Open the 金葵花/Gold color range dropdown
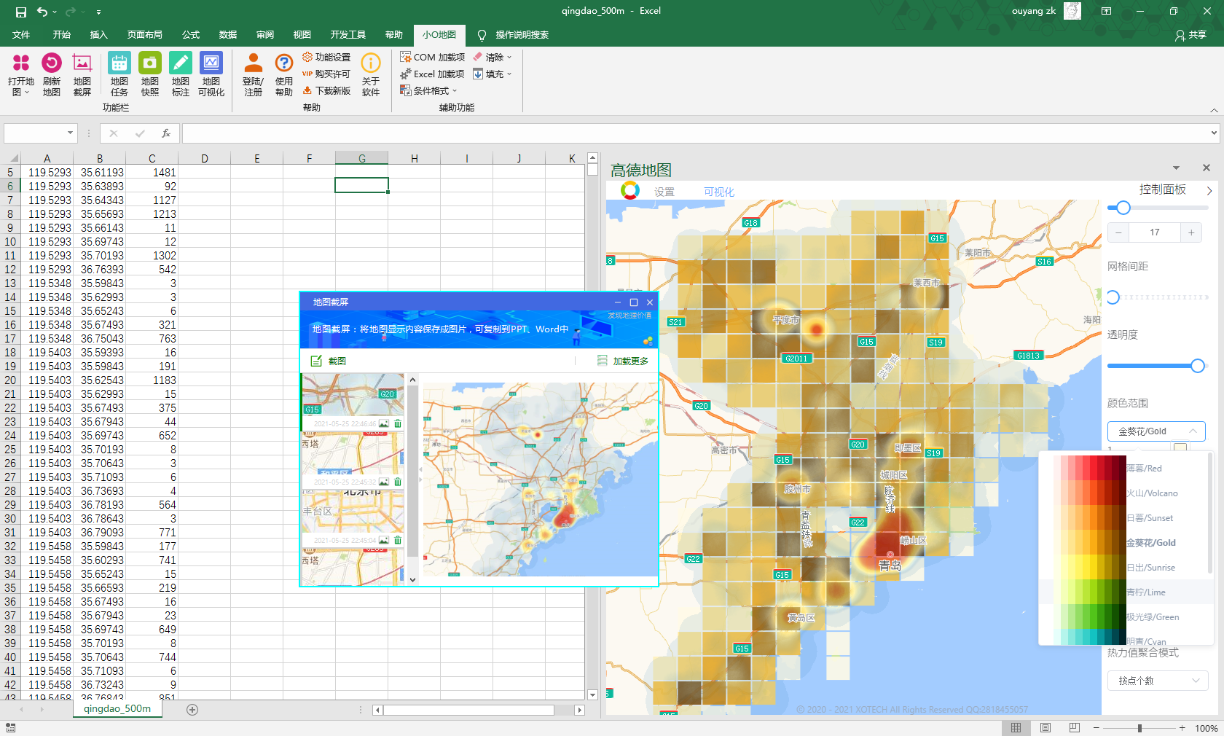Image resolution: width=1224 pixels, height=736 pixels. 1156,431
